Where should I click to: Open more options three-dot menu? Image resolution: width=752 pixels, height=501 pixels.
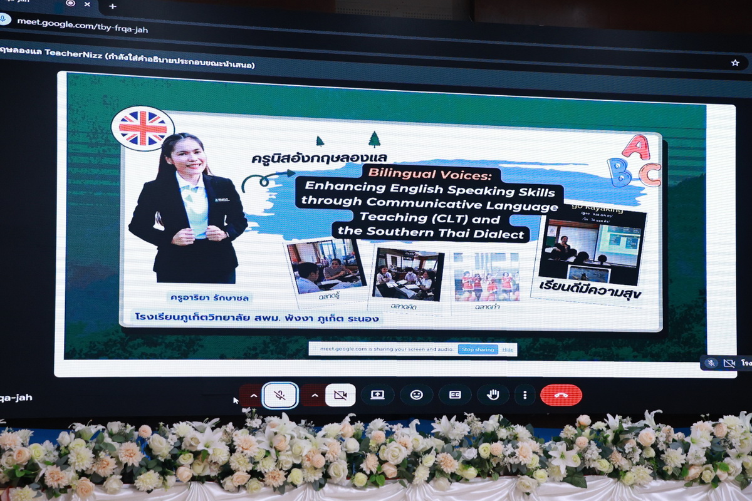pyautogui.click(x=525, y=395)
